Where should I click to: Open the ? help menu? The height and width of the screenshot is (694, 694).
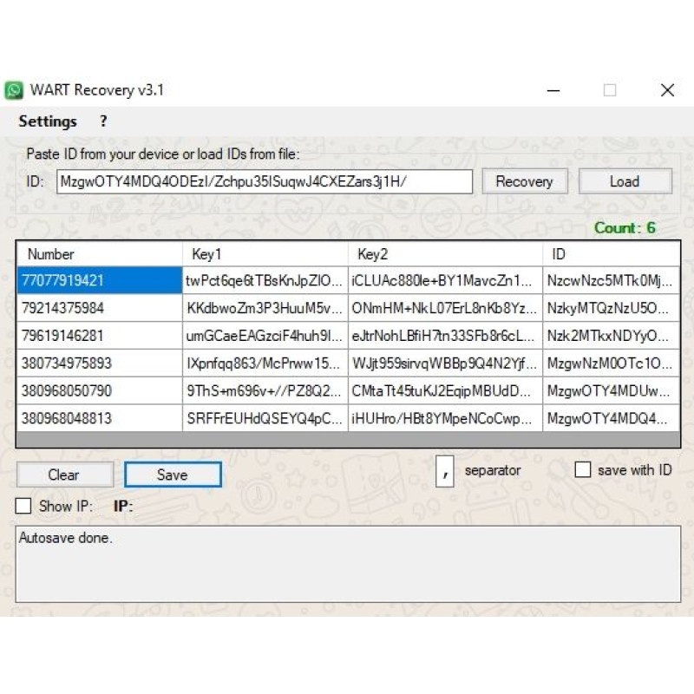coord(102,121)
